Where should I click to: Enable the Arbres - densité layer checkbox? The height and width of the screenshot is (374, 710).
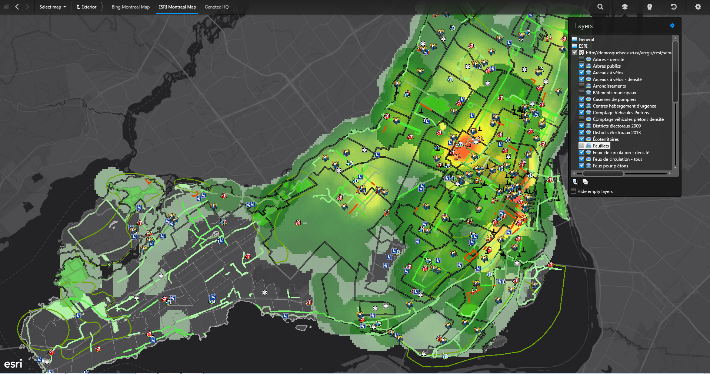tap(581, 59)
